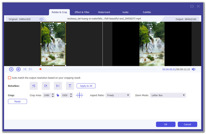Viewport: 206px width, 134px height.
Task: Click the top-right crop handle
Action: tap(66, 23)
